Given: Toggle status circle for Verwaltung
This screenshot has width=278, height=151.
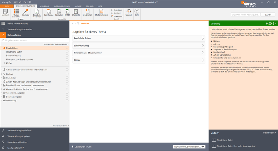Looking at the screenshot, I should click(x=67, y=100).
